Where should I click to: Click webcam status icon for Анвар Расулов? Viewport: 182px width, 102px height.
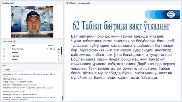click(51, 49)
